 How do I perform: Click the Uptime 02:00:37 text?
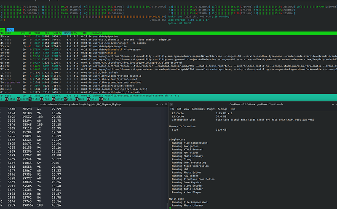(179, 23)
